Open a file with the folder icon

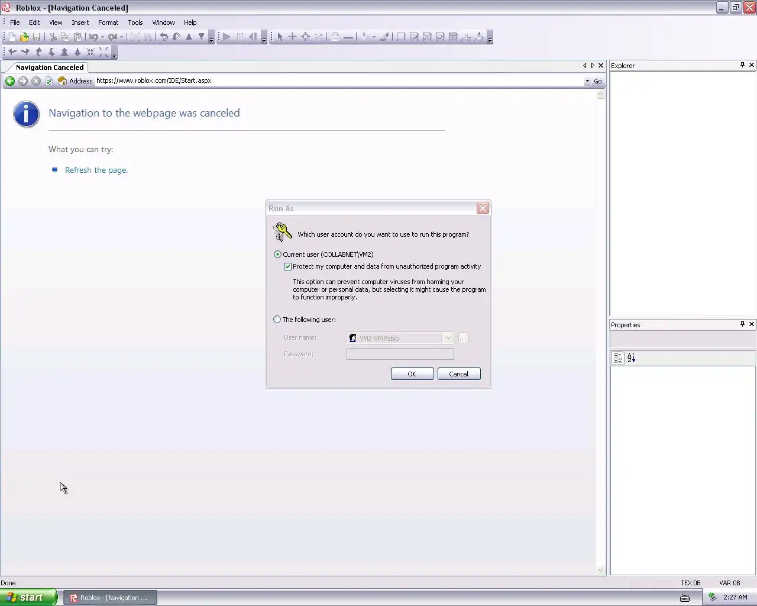click(24, 37)
